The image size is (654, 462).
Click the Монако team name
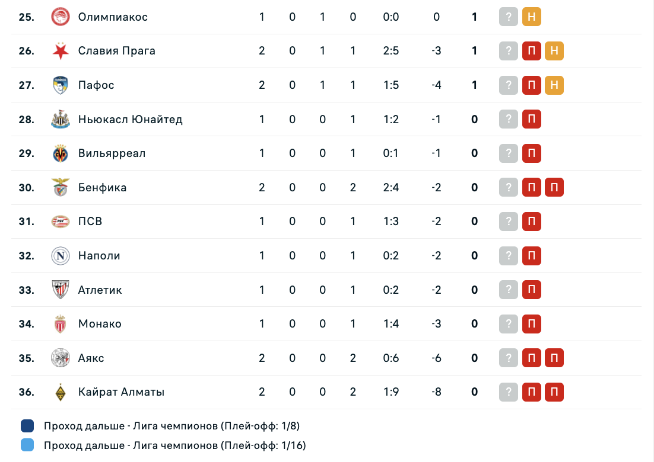click(100, 324)
